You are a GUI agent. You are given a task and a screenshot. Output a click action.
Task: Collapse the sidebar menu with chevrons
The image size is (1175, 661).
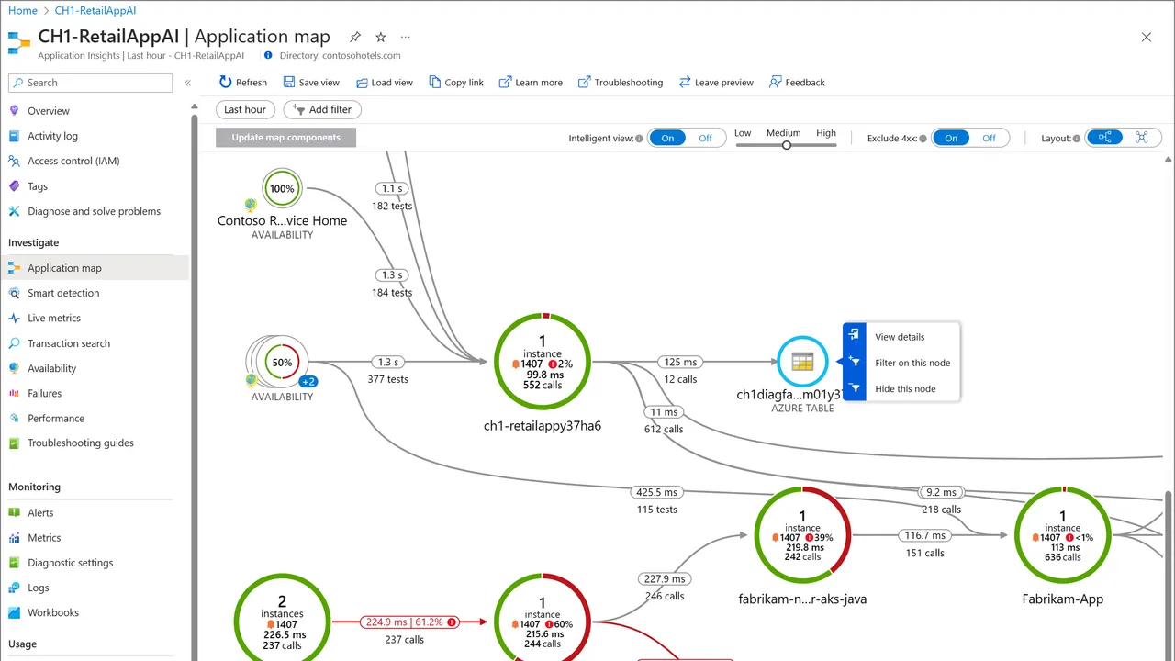[187, 83]
